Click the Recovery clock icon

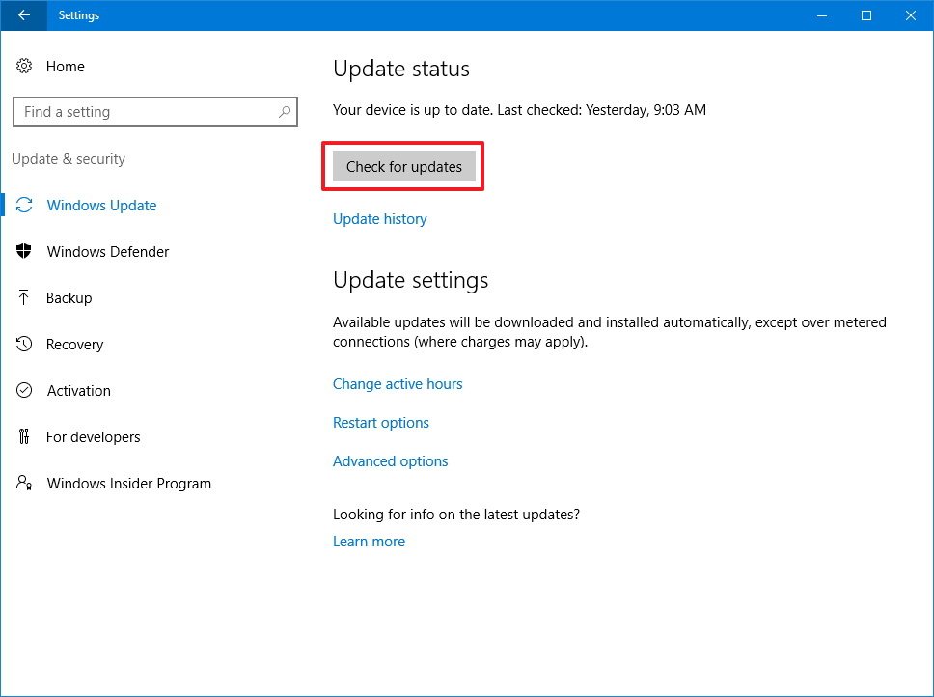(x=24, y=344)
